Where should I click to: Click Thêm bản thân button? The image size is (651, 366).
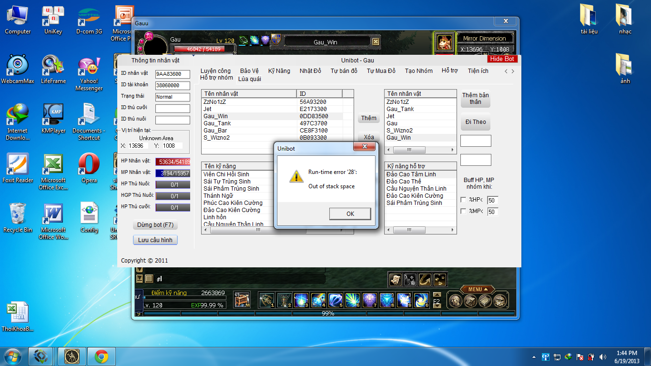[x=475, y=99]
